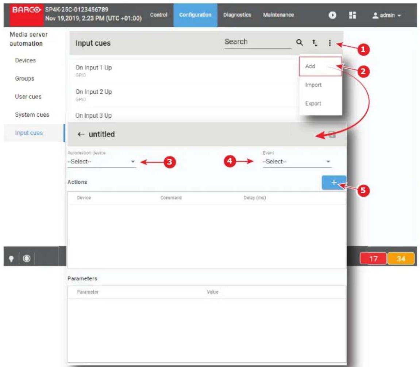Click the red 17 errors badge
Screen dimensions: 420x367
[373, 259]
